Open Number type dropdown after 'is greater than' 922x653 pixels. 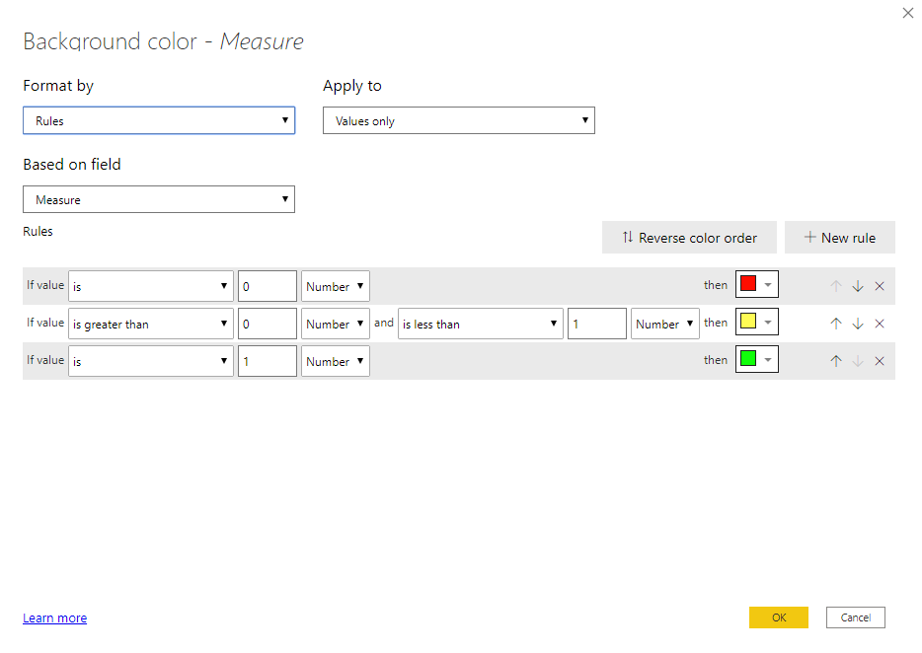click(x=336, y=324)
